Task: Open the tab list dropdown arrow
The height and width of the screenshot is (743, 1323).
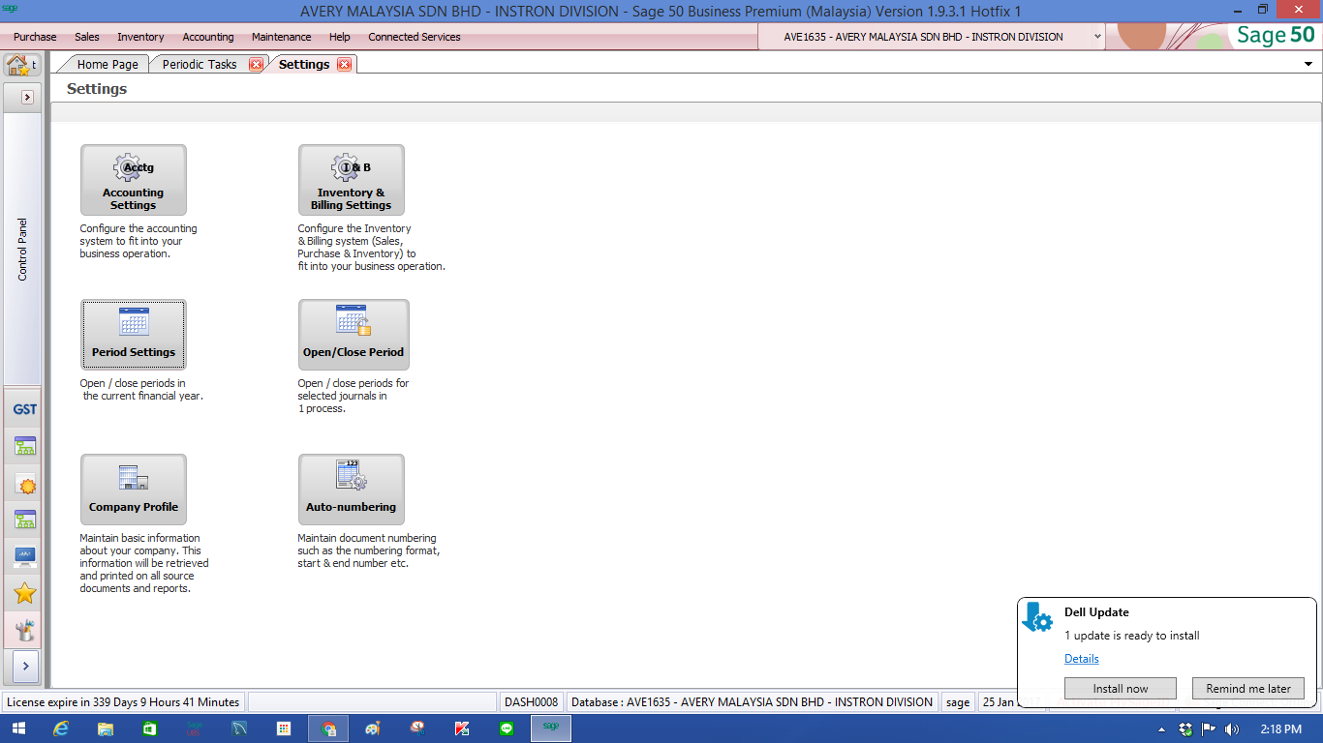Action: click(x=1309, y=64)
